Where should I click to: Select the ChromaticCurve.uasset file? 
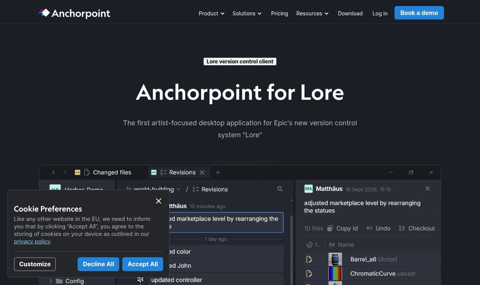tap(383, 274)
